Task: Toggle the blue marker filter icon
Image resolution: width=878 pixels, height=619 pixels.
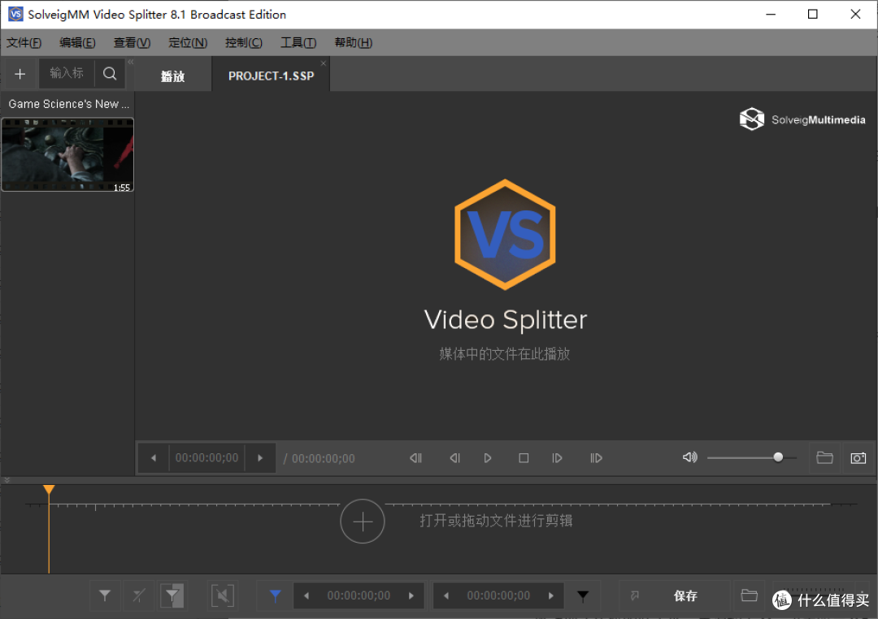Action: pos(275,595)
